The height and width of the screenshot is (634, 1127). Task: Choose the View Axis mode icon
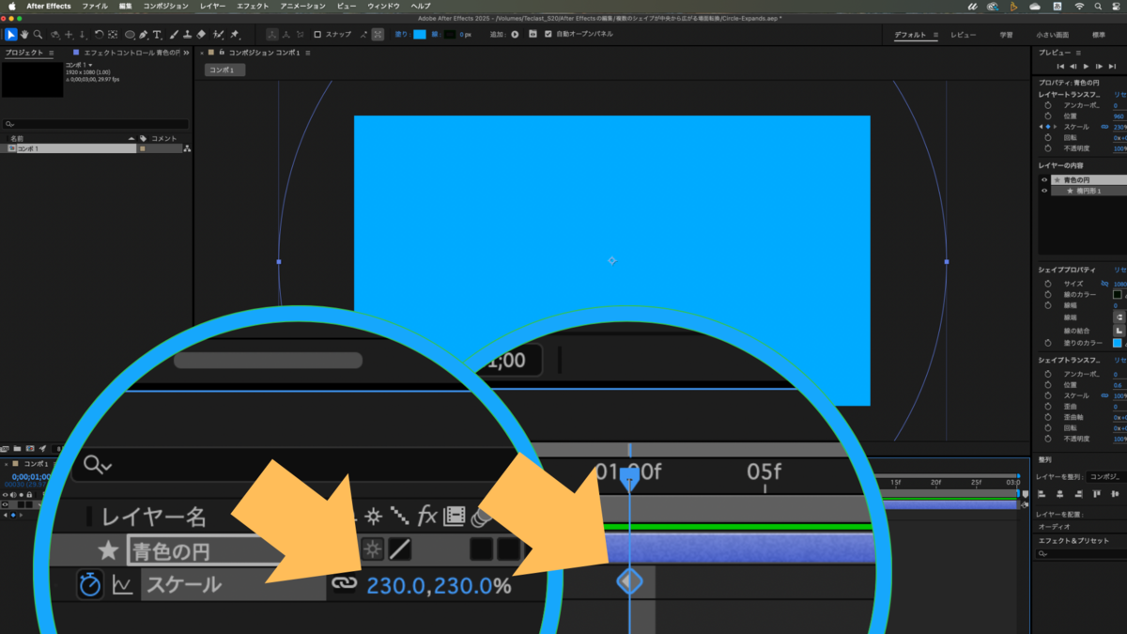point(299,35)
